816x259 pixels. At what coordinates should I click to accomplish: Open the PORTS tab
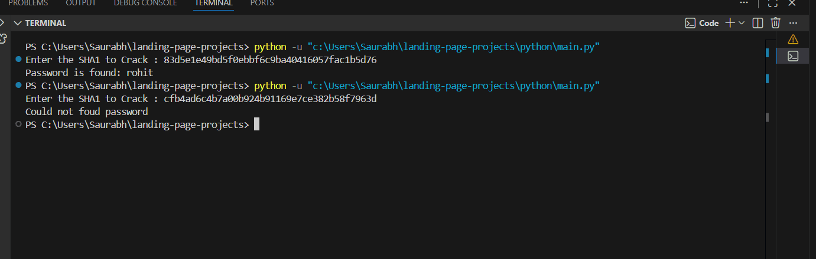[x=262, y=4]
